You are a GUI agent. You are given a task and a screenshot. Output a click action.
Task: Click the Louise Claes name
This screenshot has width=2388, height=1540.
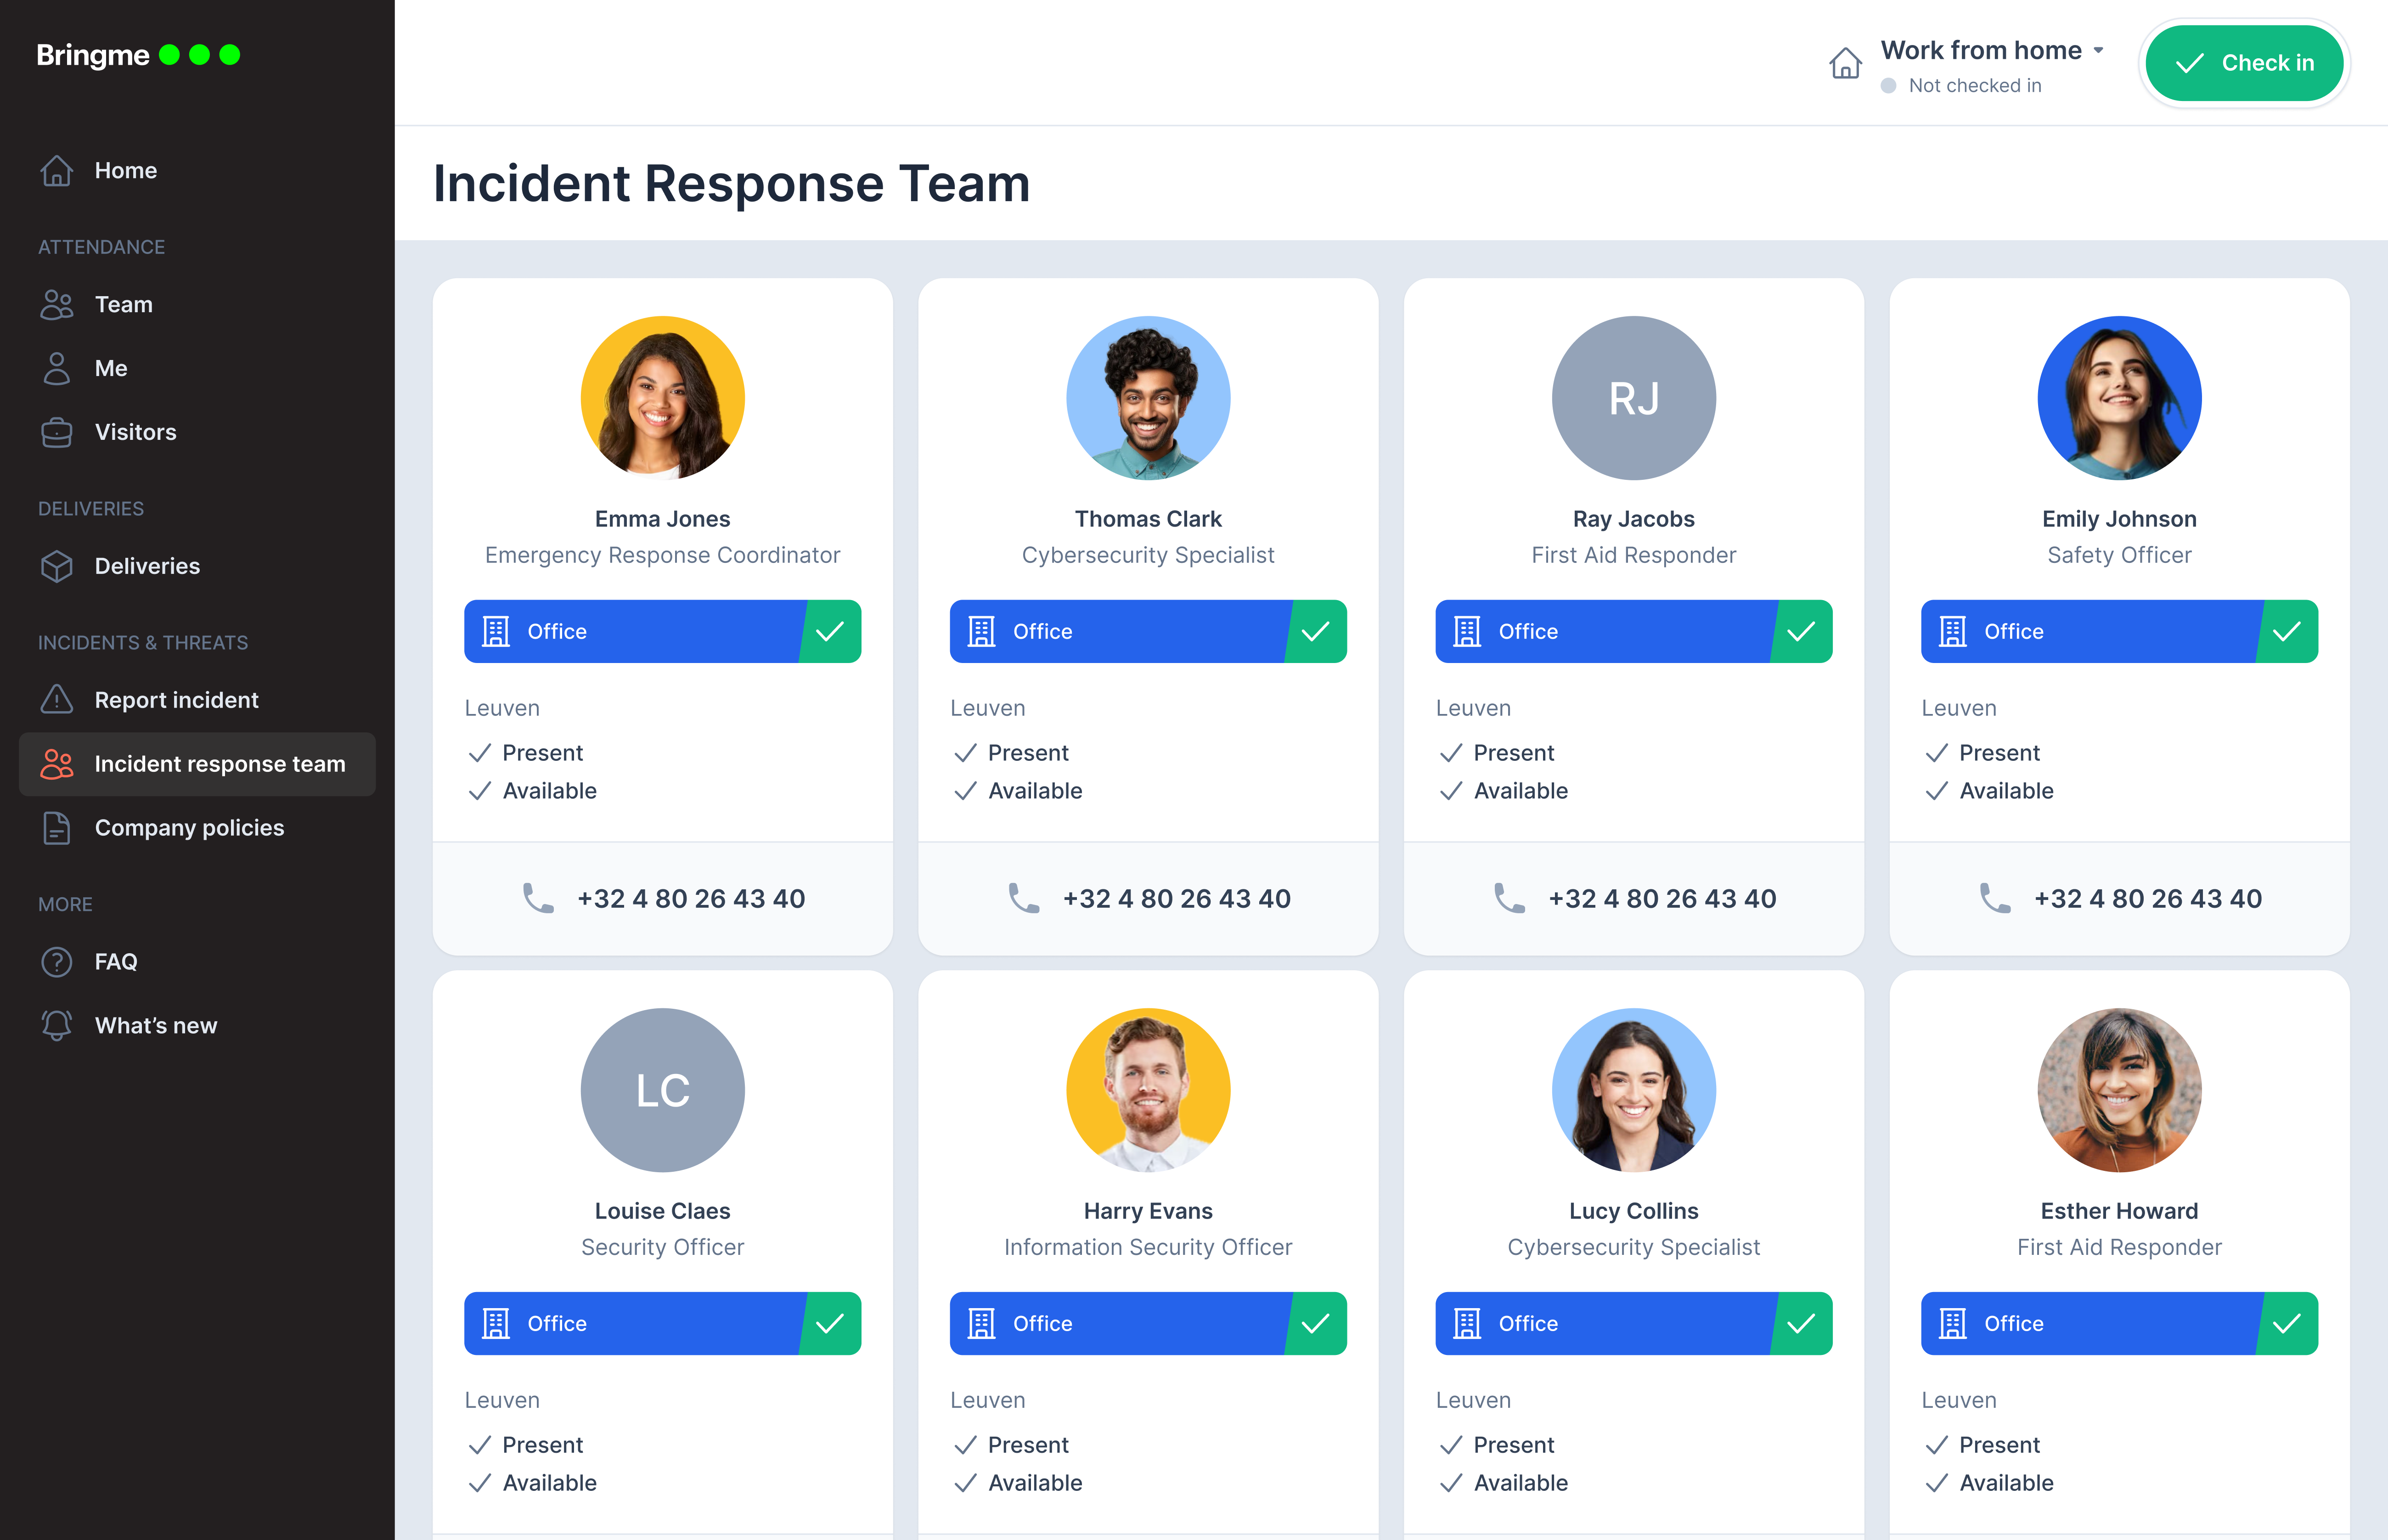[663, 1211]
